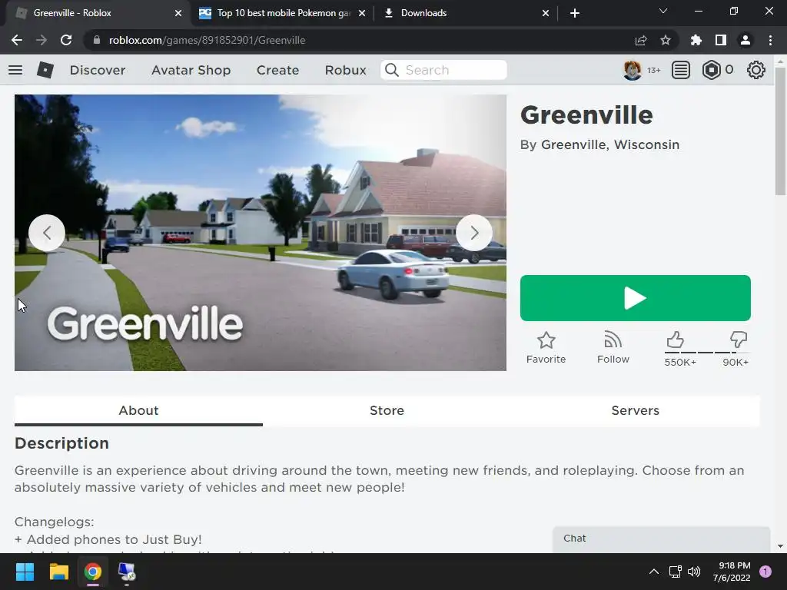Open the Windows Start menu

point(25,572)
